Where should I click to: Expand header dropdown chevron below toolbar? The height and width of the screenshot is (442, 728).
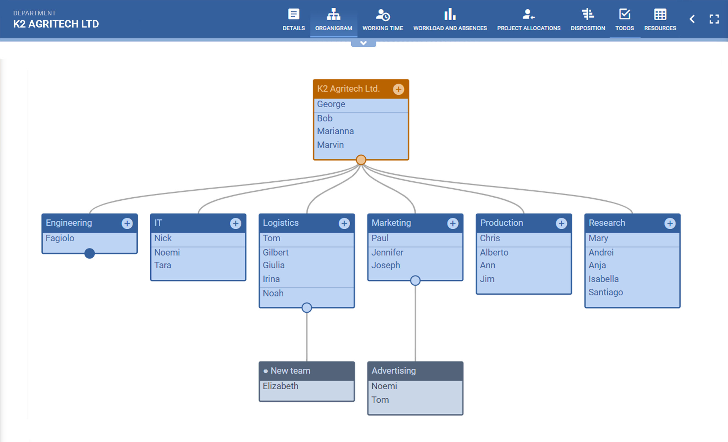363,43
